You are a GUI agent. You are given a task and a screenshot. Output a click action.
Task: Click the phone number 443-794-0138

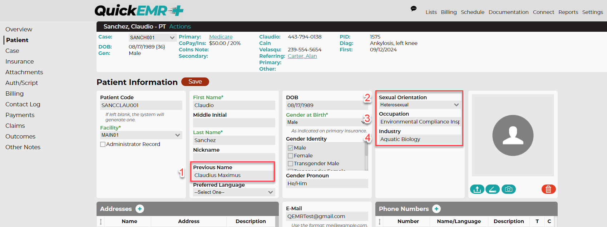[x=305, y=37]
